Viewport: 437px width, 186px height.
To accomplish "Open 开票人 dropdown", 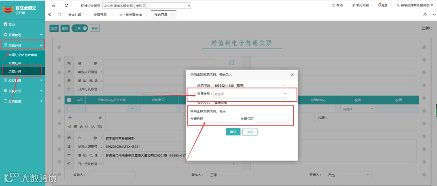I will 349,175.
